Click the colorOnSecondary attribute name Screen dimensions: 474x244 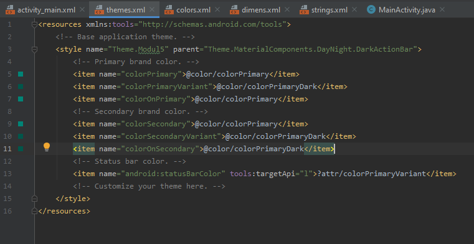click(160, 149)
